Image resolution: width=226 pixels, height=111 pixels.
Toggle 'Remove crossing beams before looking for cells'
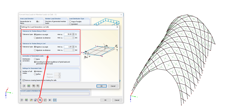click(23, 80)
